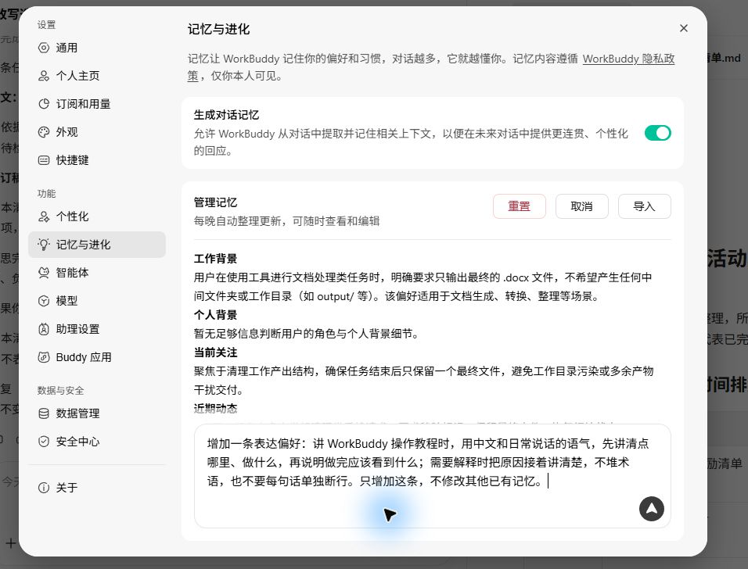Click the 取消 button
Viewport: 748px width, 569px height.
click(x=581, y=206)
